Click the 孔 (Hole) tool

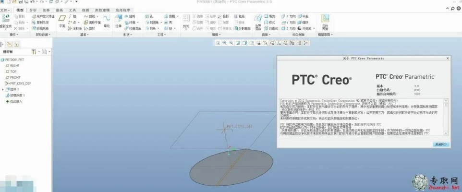click(150, 16)
